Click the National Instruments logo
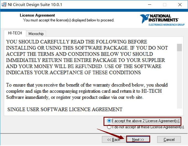The image size is (188, 146). (x=162, y=20)
